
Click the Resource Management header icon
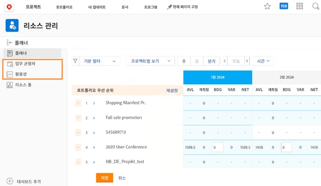12,26
